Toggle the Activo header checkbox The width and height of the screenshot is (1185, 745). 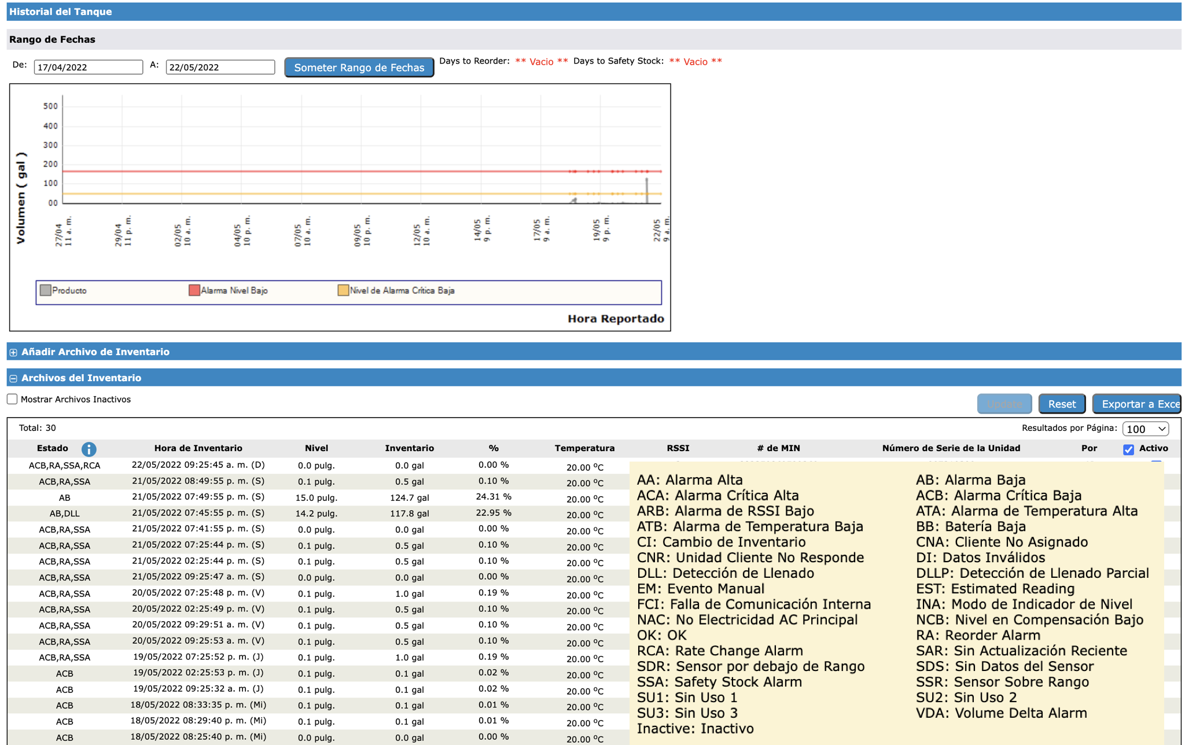pyautogui.click(x=1128, y=449)
